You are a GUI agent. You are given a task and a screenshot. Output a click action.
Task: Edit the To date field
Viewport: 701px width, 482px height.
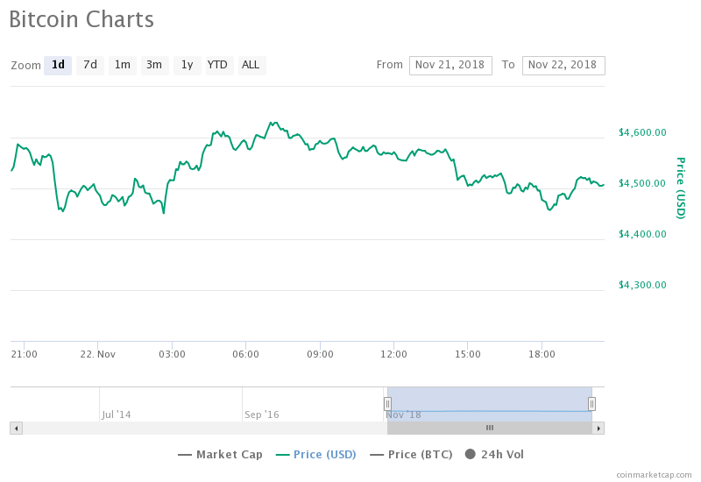(563, 65)
